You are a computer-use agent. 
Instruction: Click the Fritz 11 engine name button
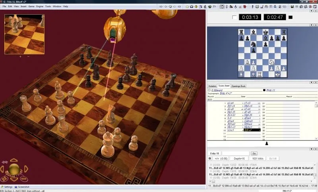(x=215, y=153)
